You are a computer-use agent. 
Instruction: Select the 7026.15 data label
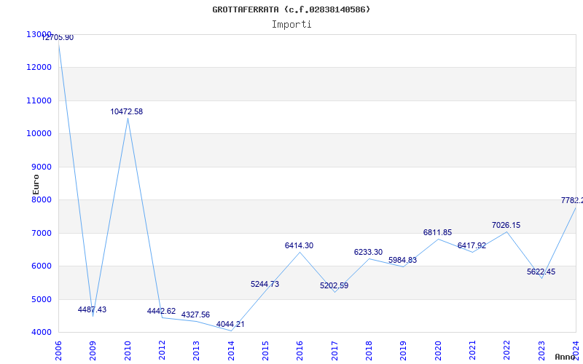tap(506, 225)
